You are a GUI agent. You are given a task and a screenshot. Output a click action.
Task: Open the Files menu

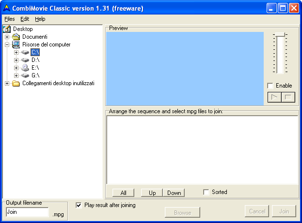10,19
